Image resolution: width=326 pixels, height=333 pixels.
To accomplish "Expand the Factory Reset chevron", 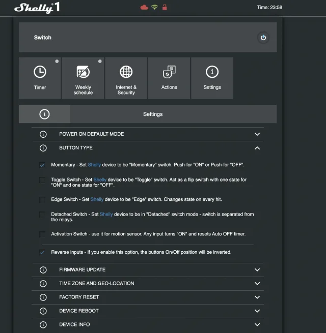I will [x=257, y=297].
